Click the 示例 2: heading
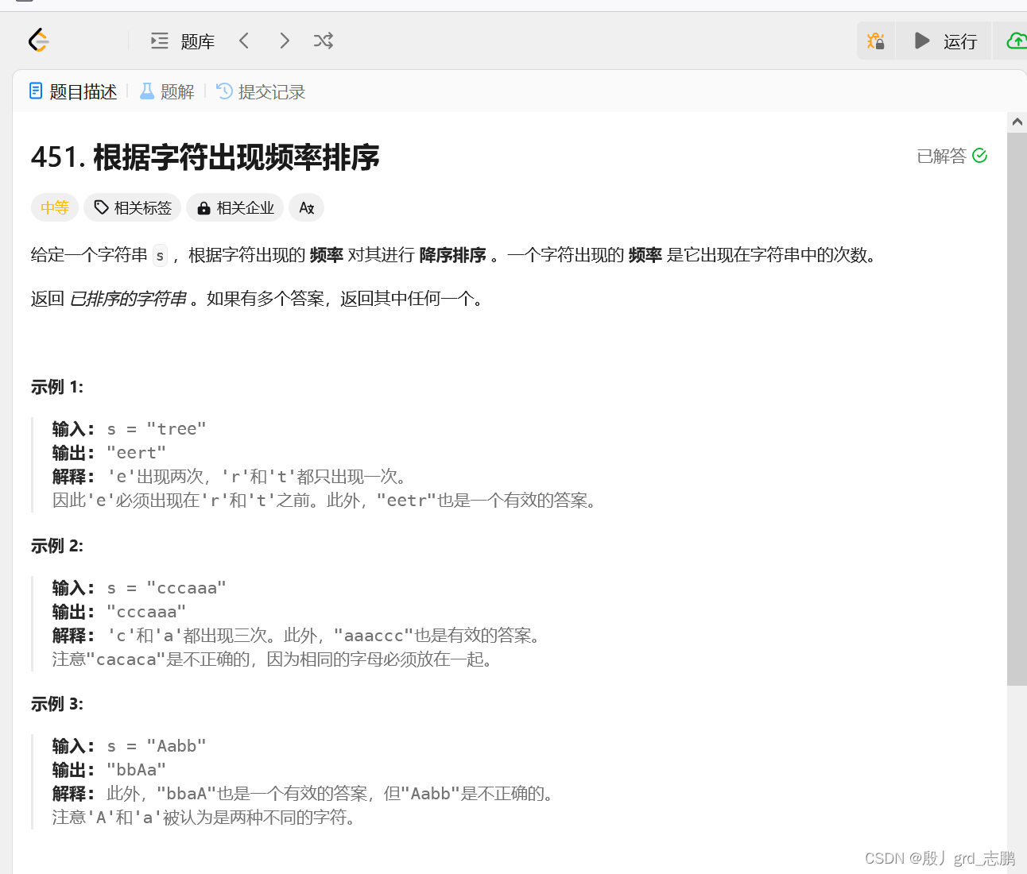The height and width of the screenshot is (874, 1027). click(x=57, y=546)
